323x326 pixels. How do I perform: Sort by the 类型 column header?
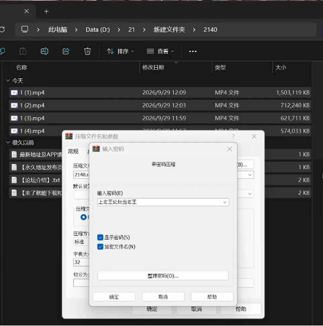click(220, 67)
